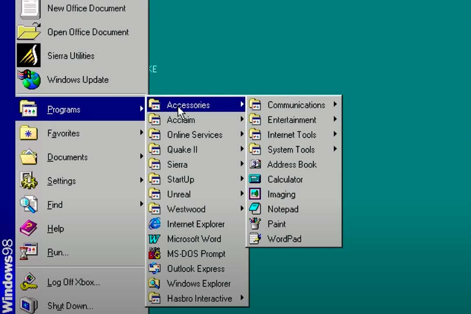Click the Programs folder icon

click(x=28, y=109)
